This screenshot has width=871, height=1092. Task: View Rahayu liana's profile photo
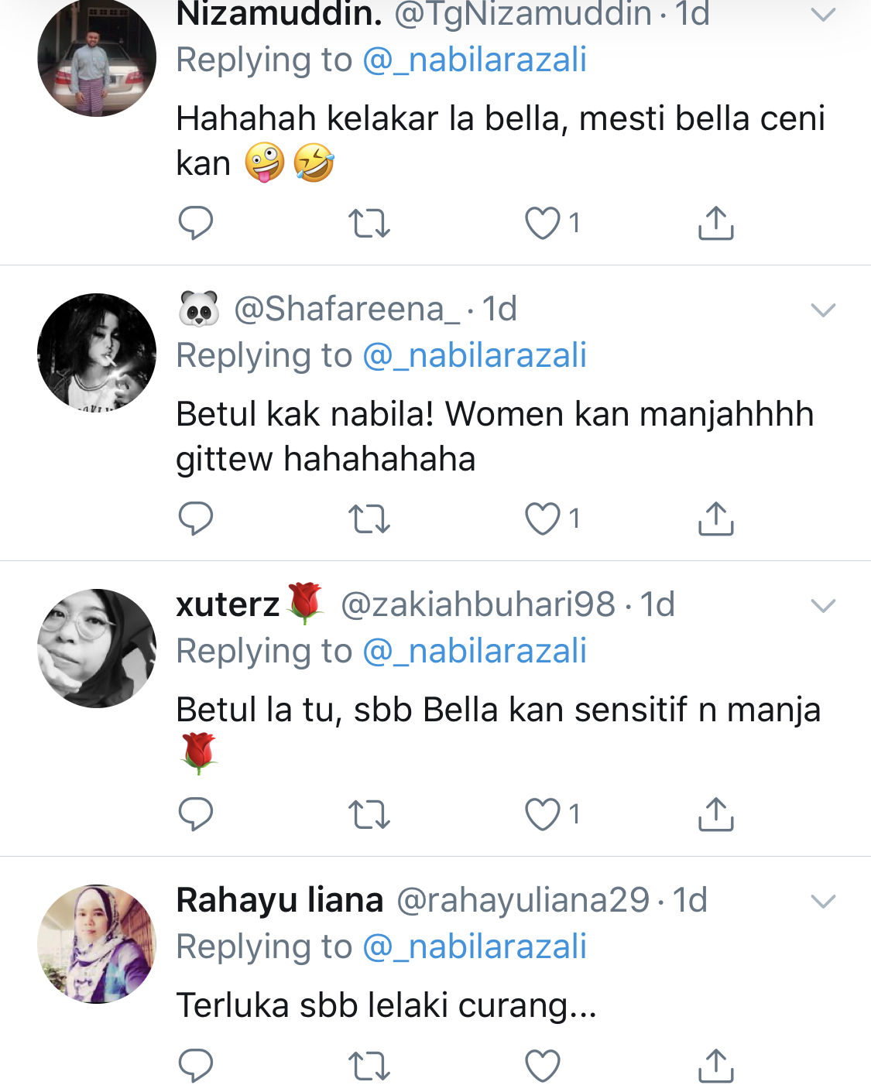pyautogui.click(x=97, y=943)
